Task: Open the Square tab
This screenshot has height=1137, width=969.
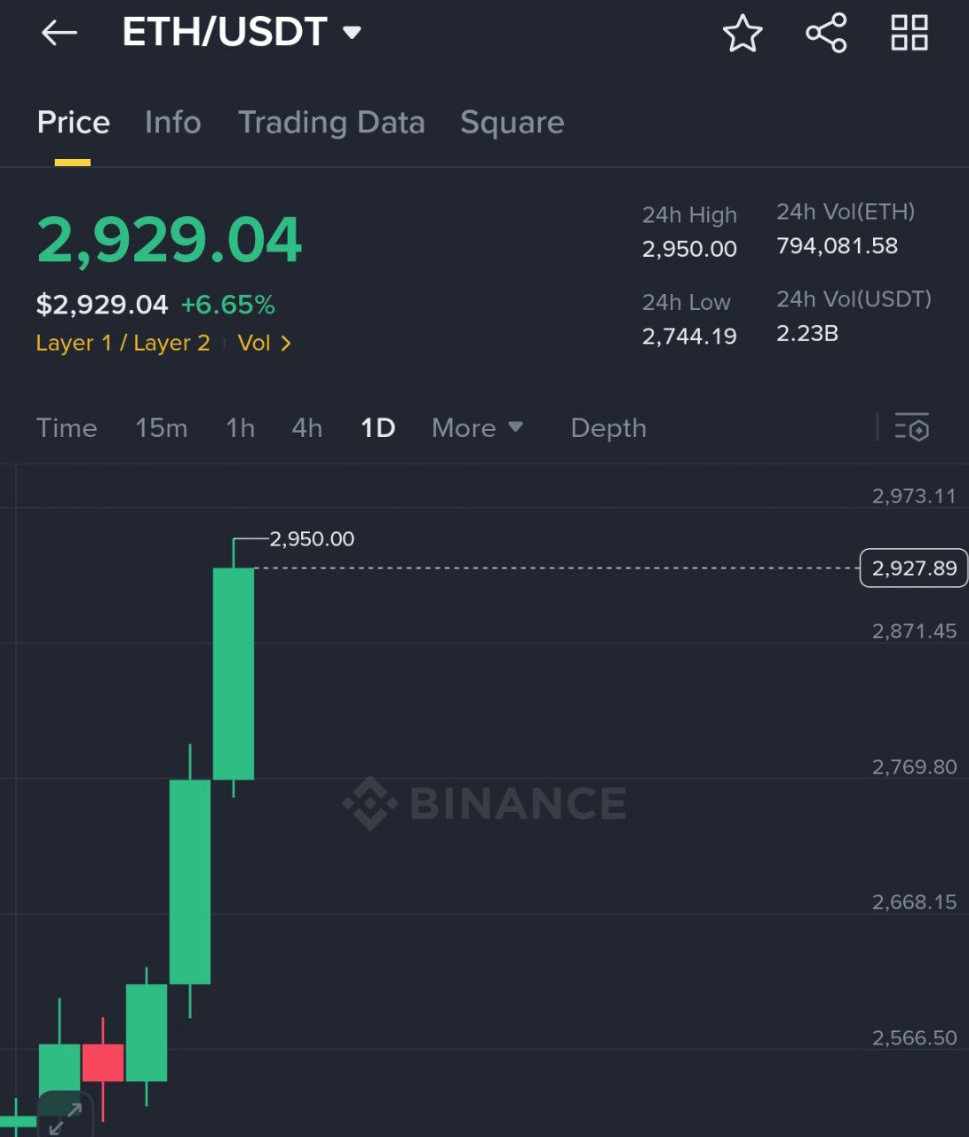Action: [512, 123]
